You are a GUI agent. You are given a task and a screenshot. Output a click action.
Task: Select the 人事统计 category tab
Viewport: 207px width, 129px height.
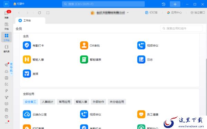pos(47,102)
